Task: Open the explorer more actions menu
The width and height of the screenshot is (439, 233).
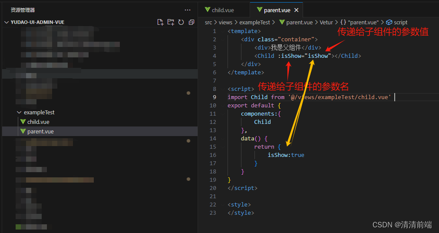Action: tap(188, 10)
